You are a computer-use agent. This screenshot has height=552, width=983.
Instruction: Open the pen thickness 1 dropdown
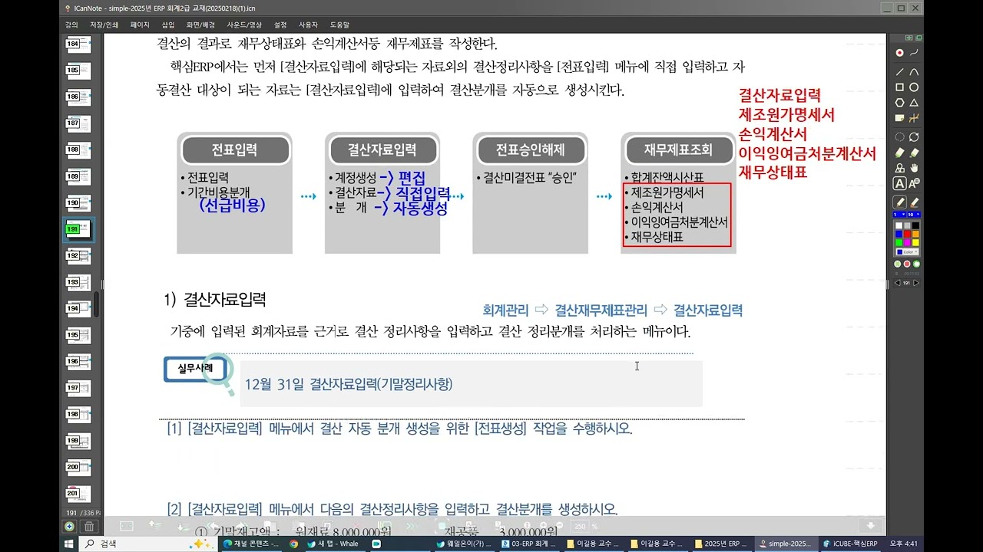tap(899, 215)
